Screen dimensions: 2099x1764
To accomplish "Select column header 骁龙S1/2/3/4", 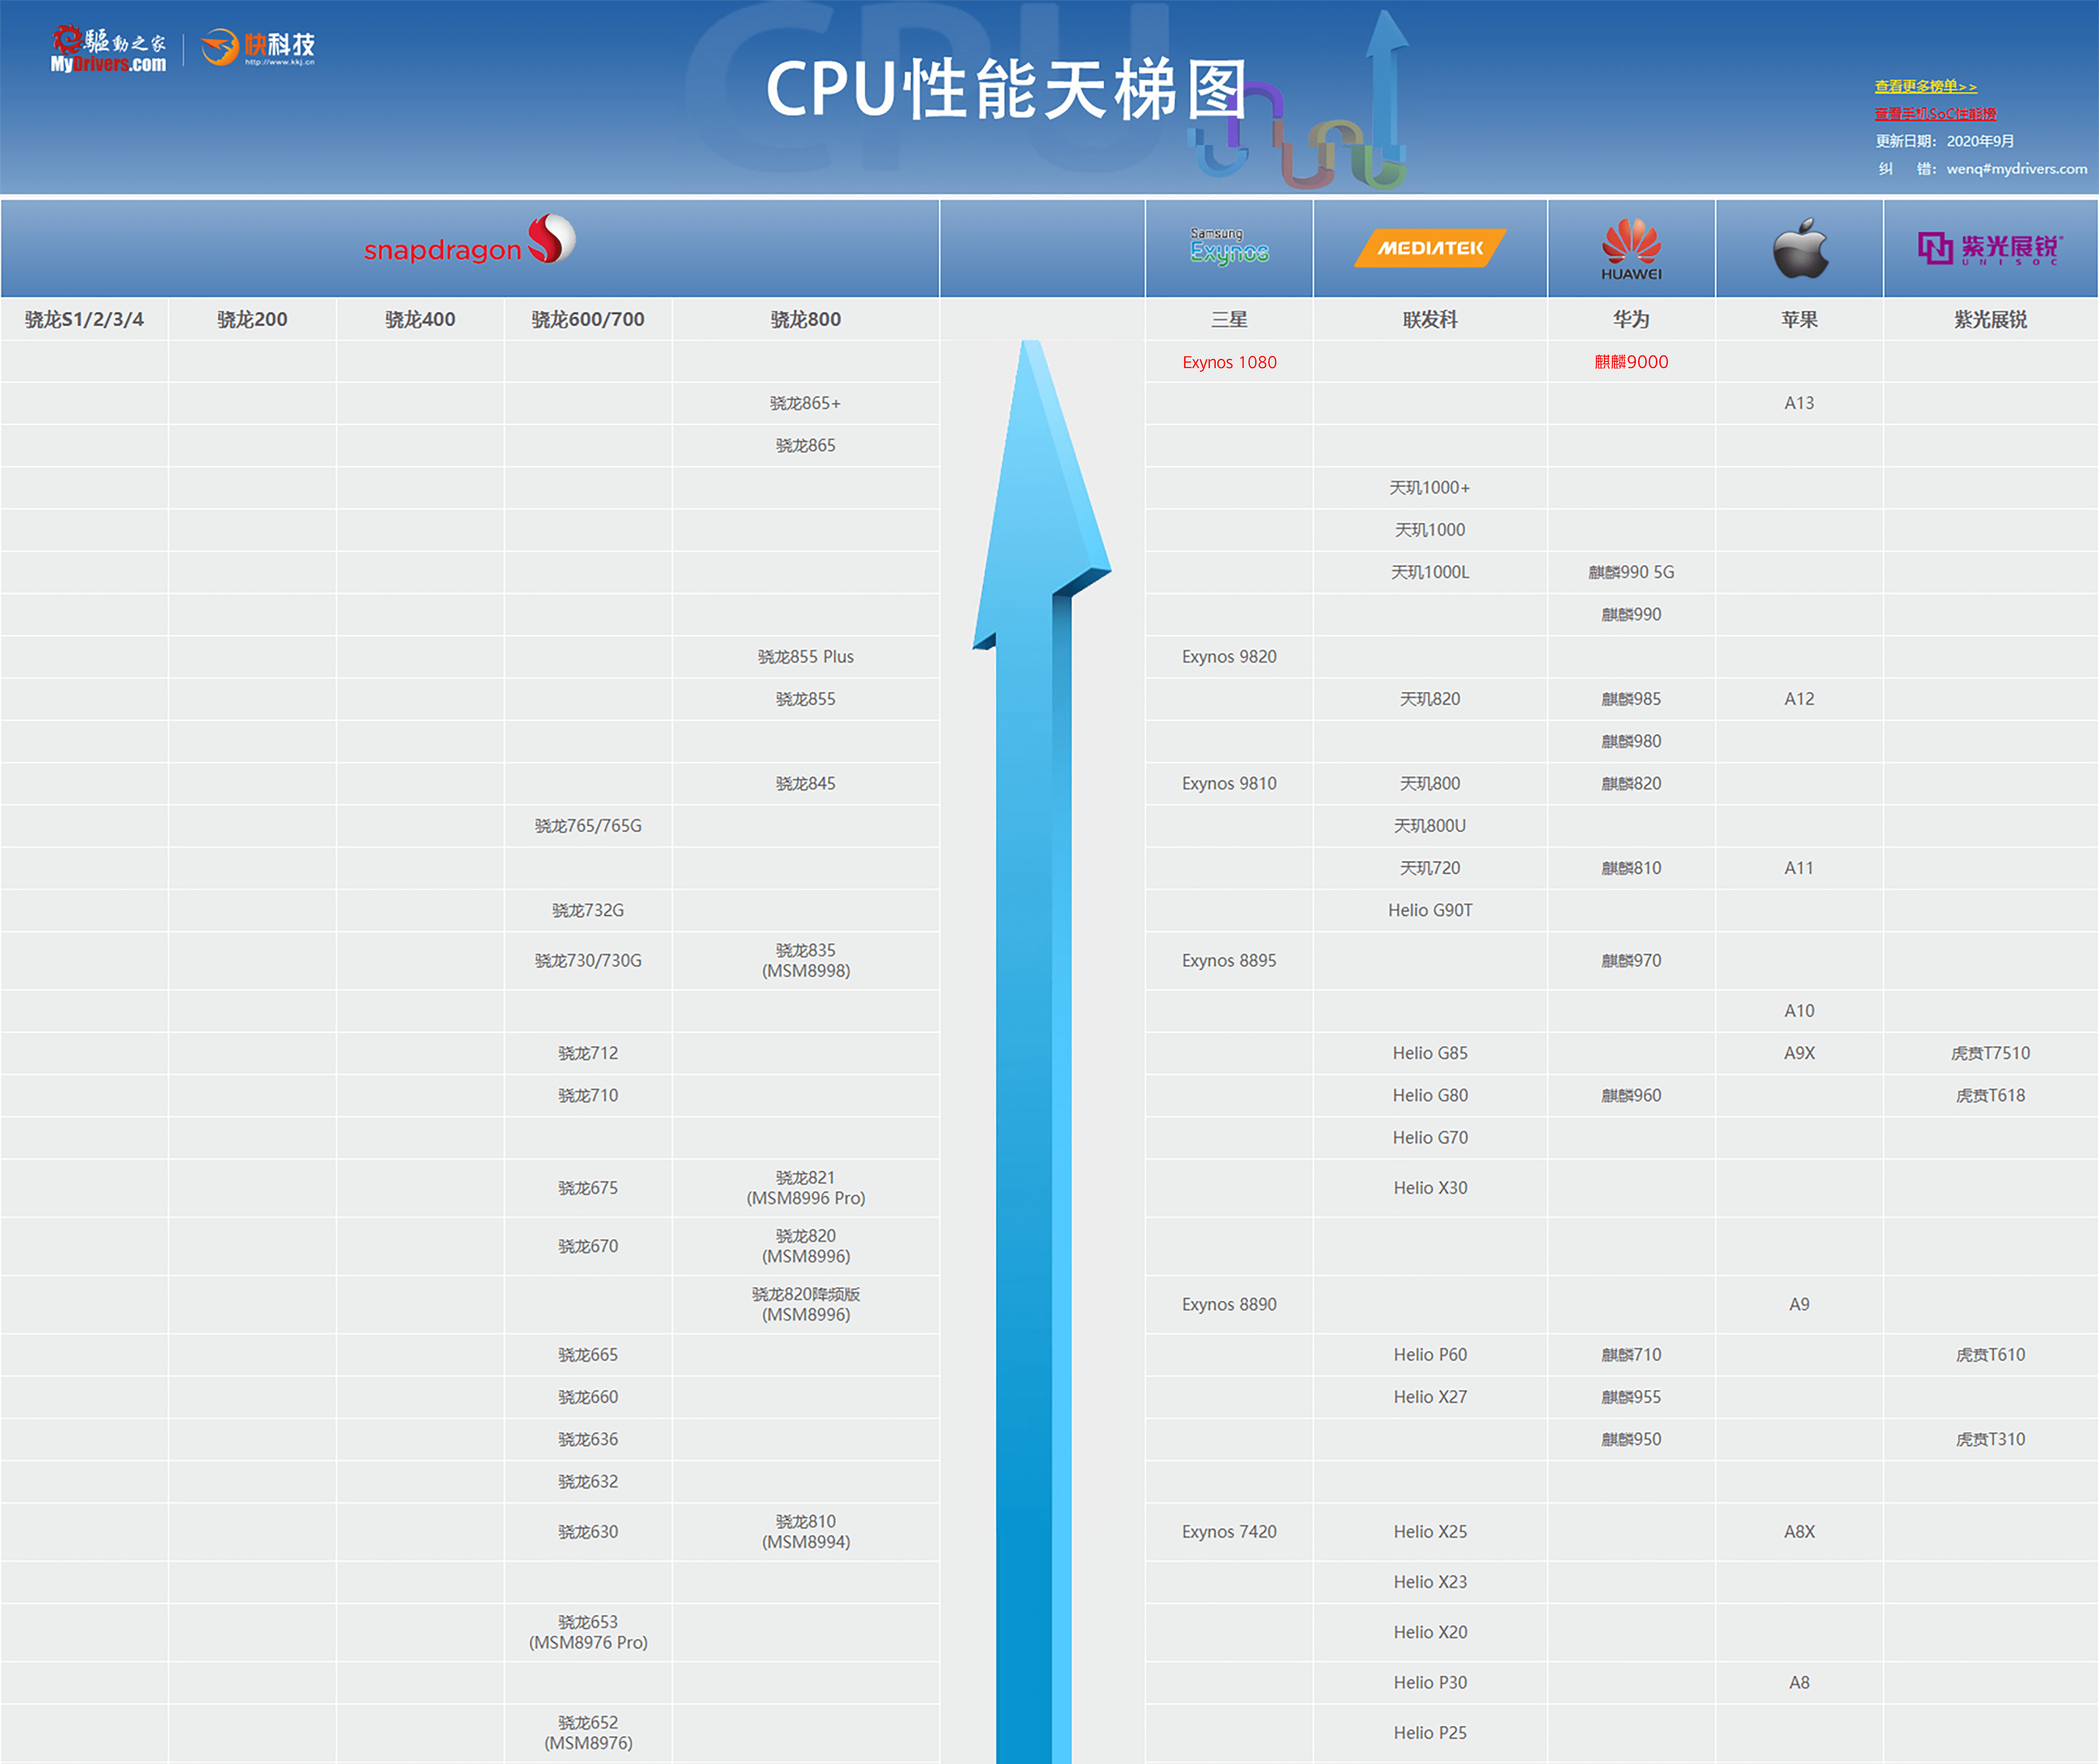I will [x=84, y=319].
